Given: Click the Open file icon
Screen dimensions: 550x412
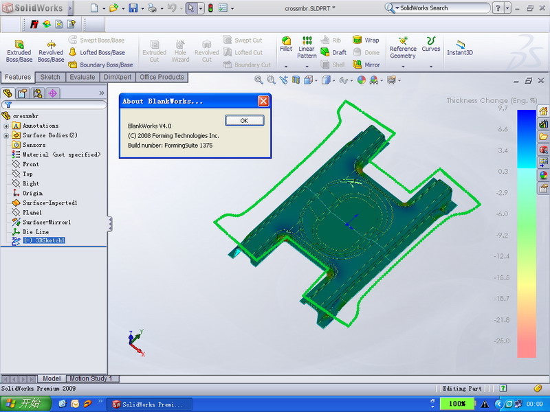Looking at the screenshot, I should pos(113,8).
